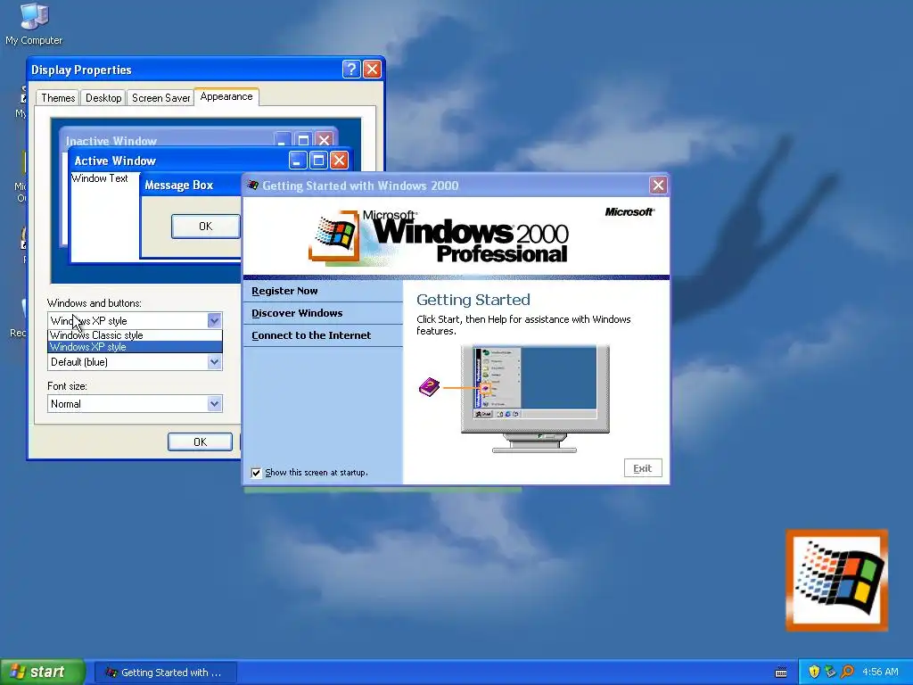Click the Windows flag icon in Getting Started title bar
This screenshot has height=685, width=913.
[252, 186]
